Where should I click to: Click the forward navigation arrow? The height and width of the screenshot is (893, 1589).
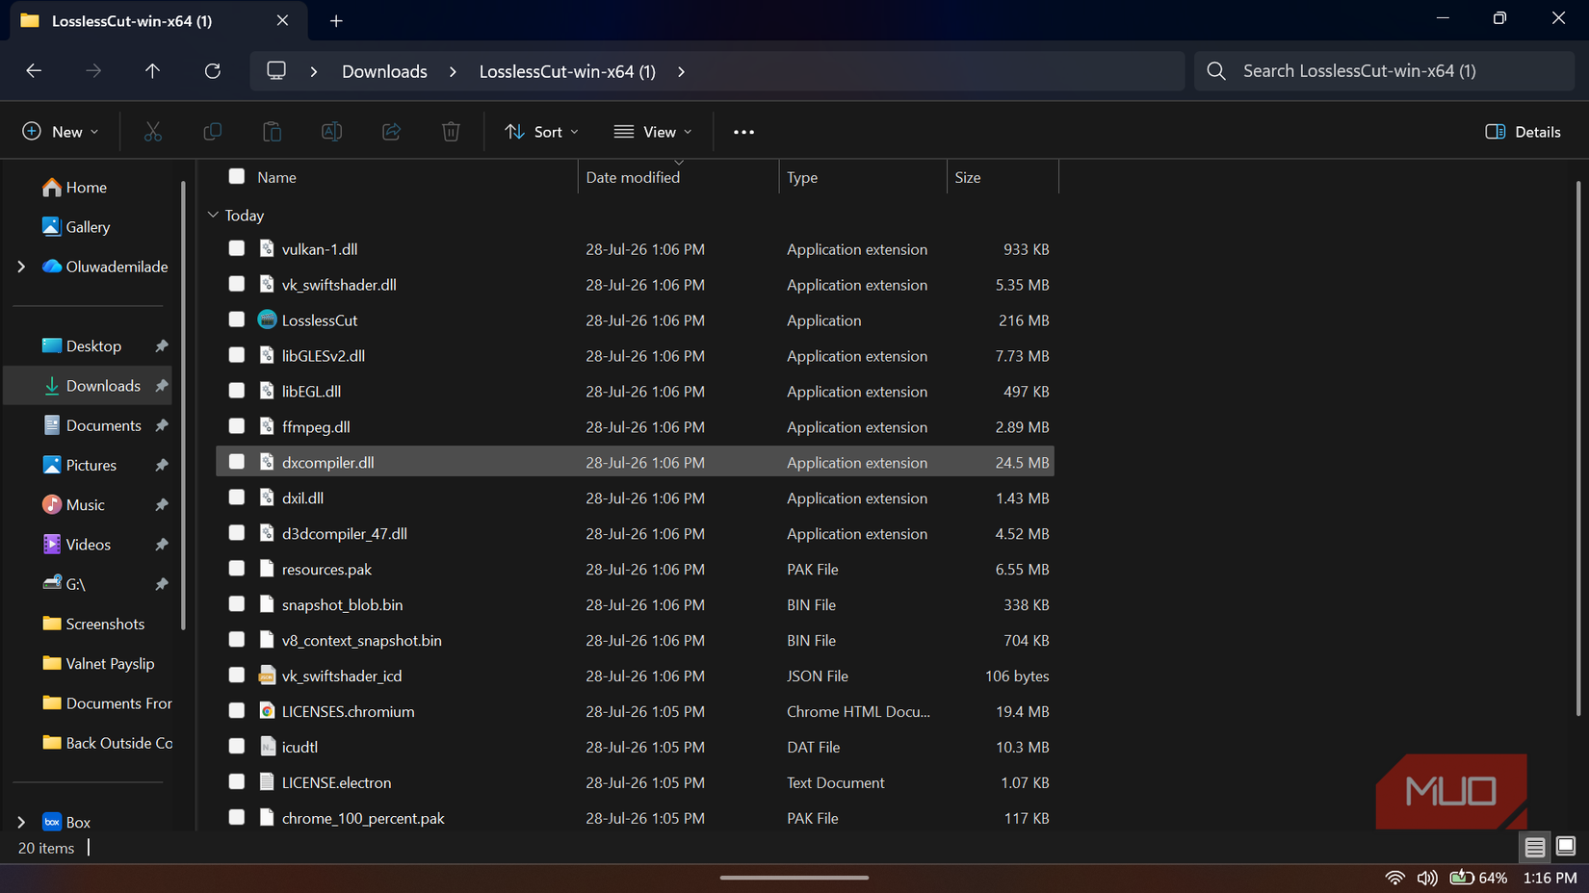93,71
